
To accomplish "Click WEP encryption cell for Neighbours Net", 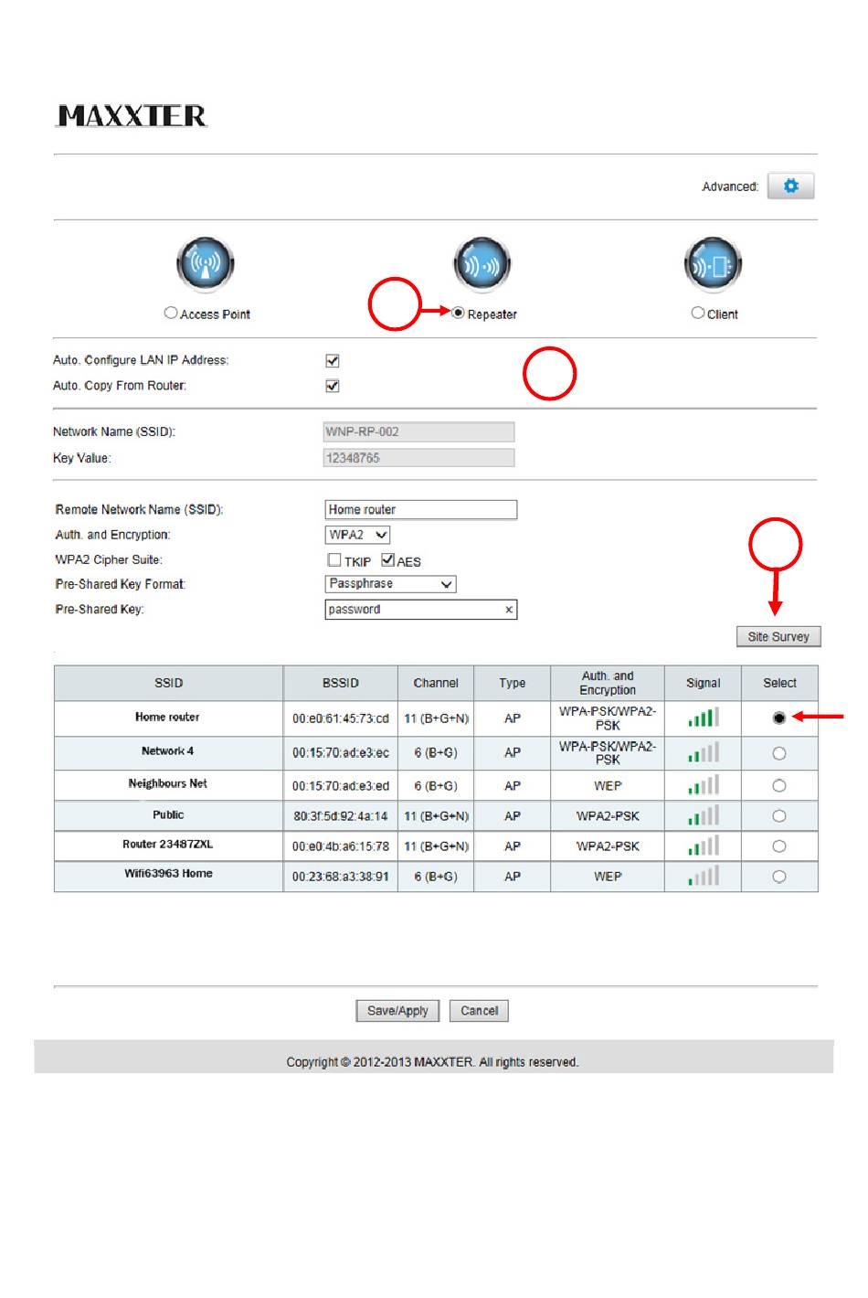I will coord(608,785).
